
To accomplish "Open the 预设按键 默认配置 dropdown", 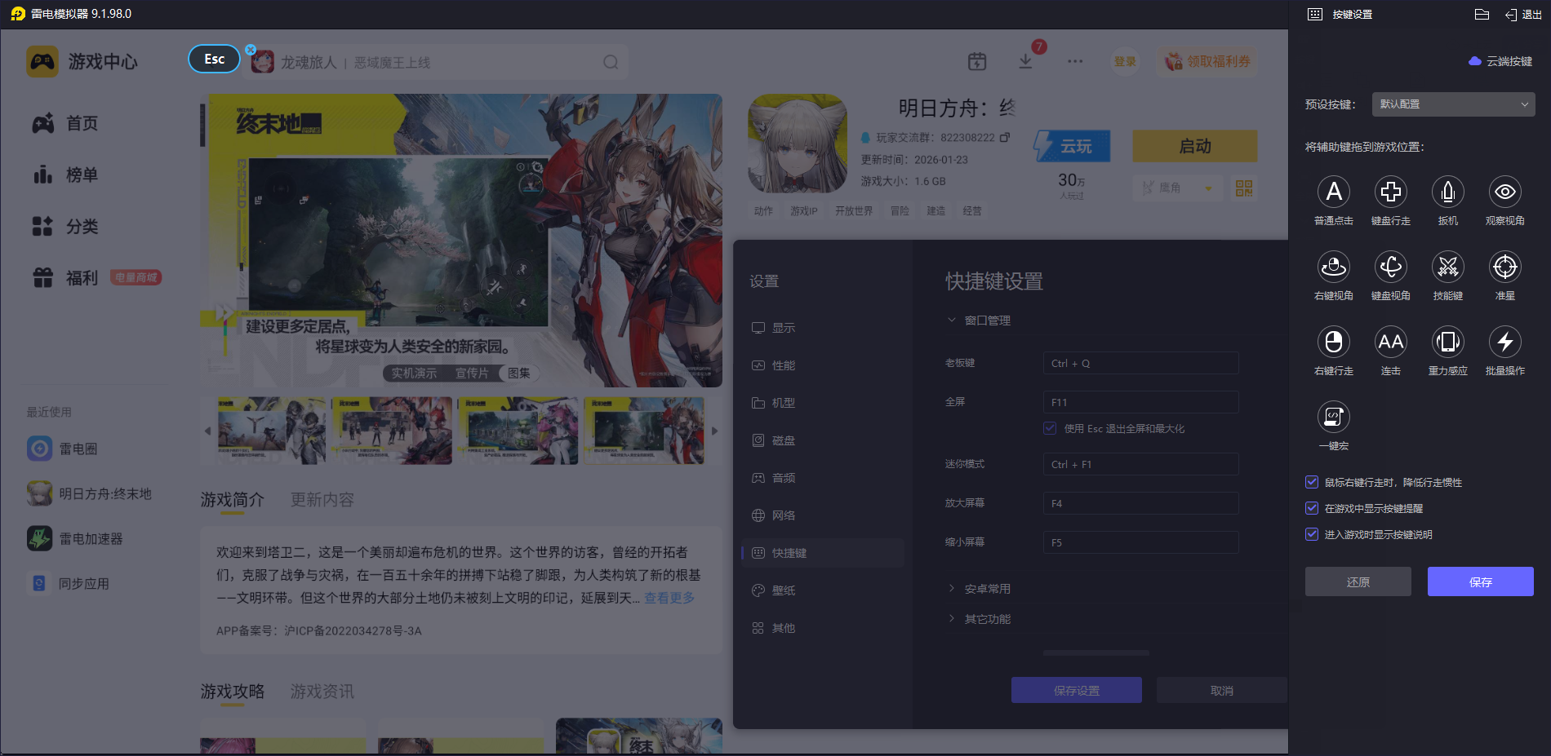I will [x=1453, y=104].
